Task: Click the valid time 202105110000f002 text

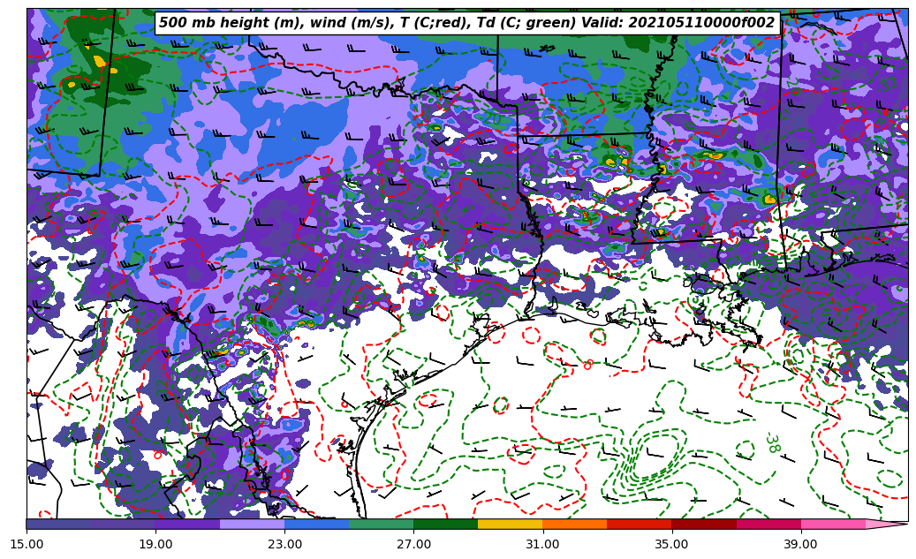Action: coord(701,23)
